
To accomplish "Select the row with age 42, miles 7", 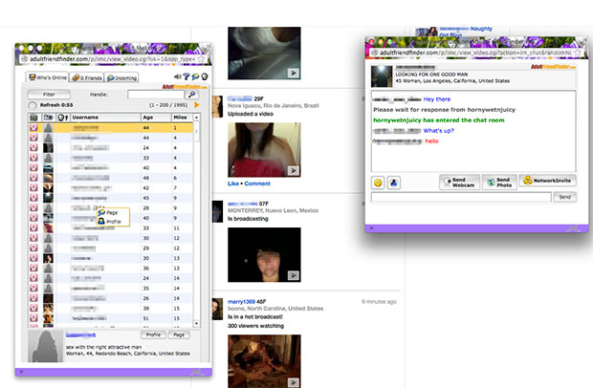I will point(111,187).
